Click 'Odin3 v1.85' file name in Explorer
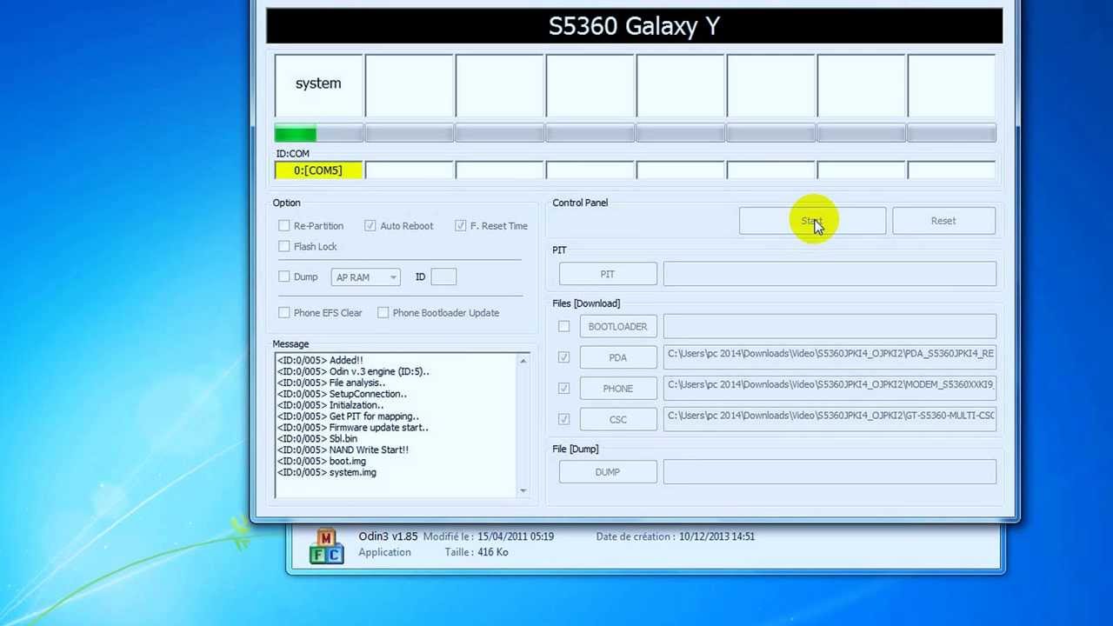Viewport: 1113px width, 626px height. 388,536
